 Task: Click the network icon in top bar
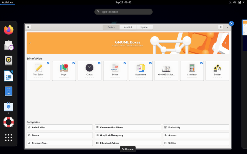tap(230, 2)
